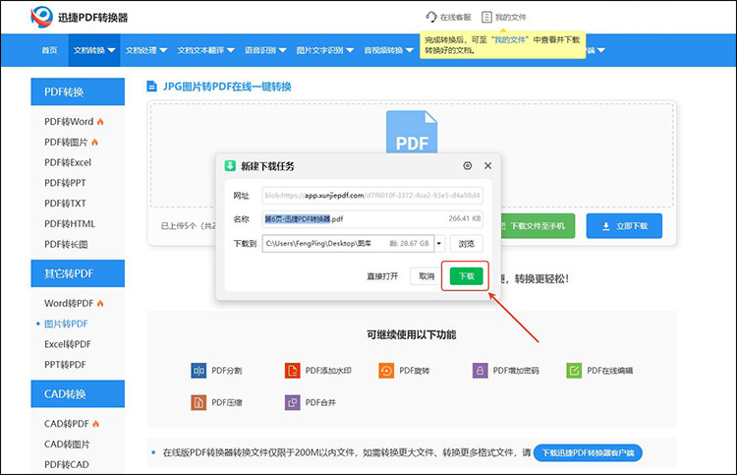737x475 pixels.
Task: Select PDF转长图 in the sidebar
Action: pyautogui.click(x=66, y=244)
